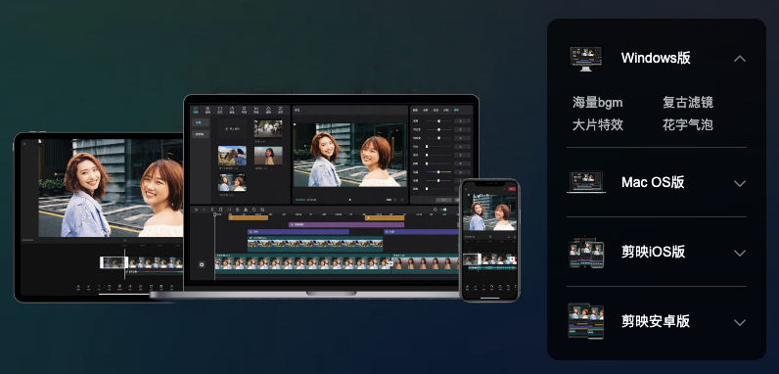This screenshot has height=374, width=779.
Task: Expand the 剪映安卓版 section chevron
Action: (740, 322)
